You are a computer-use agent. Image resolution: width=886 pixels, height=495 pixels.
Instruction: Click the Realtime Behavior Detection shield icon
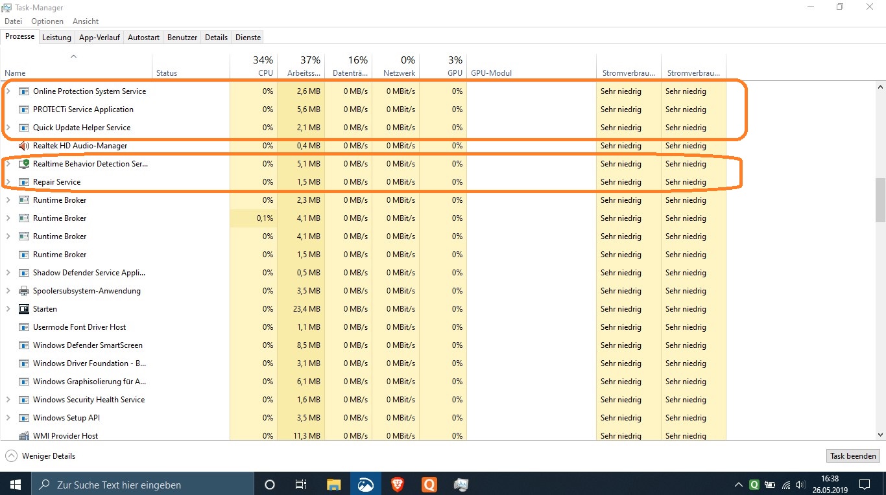tap(24, 164)
